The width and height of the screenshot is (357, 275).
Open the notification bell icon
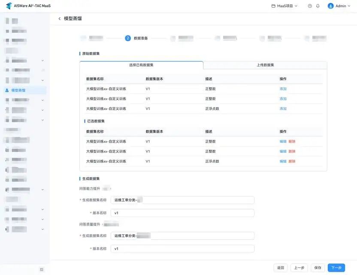pyautogui.click(x=318, y=6)
